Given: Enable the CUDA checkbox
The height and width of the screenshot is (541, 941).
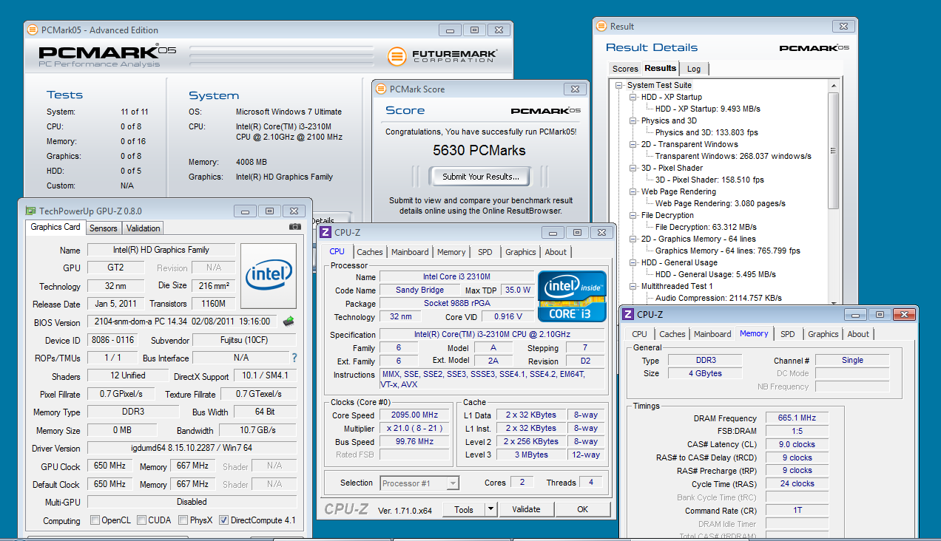Looking at the screenshot, I should click(142, 520).
